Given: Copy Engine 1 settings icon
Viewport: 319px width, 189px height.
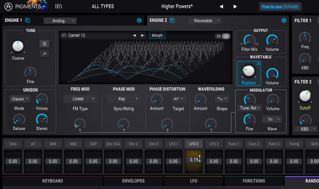Looking at the screenshot, I should pyautogui.click(x=27, y=20).
